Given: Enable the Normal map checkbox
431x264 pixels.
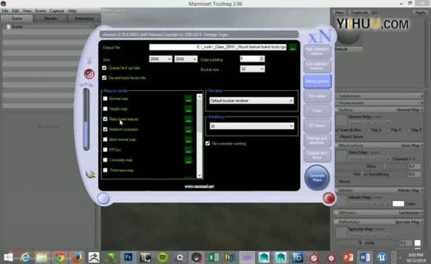Looking at the screenshot, I should pos(105,98).
